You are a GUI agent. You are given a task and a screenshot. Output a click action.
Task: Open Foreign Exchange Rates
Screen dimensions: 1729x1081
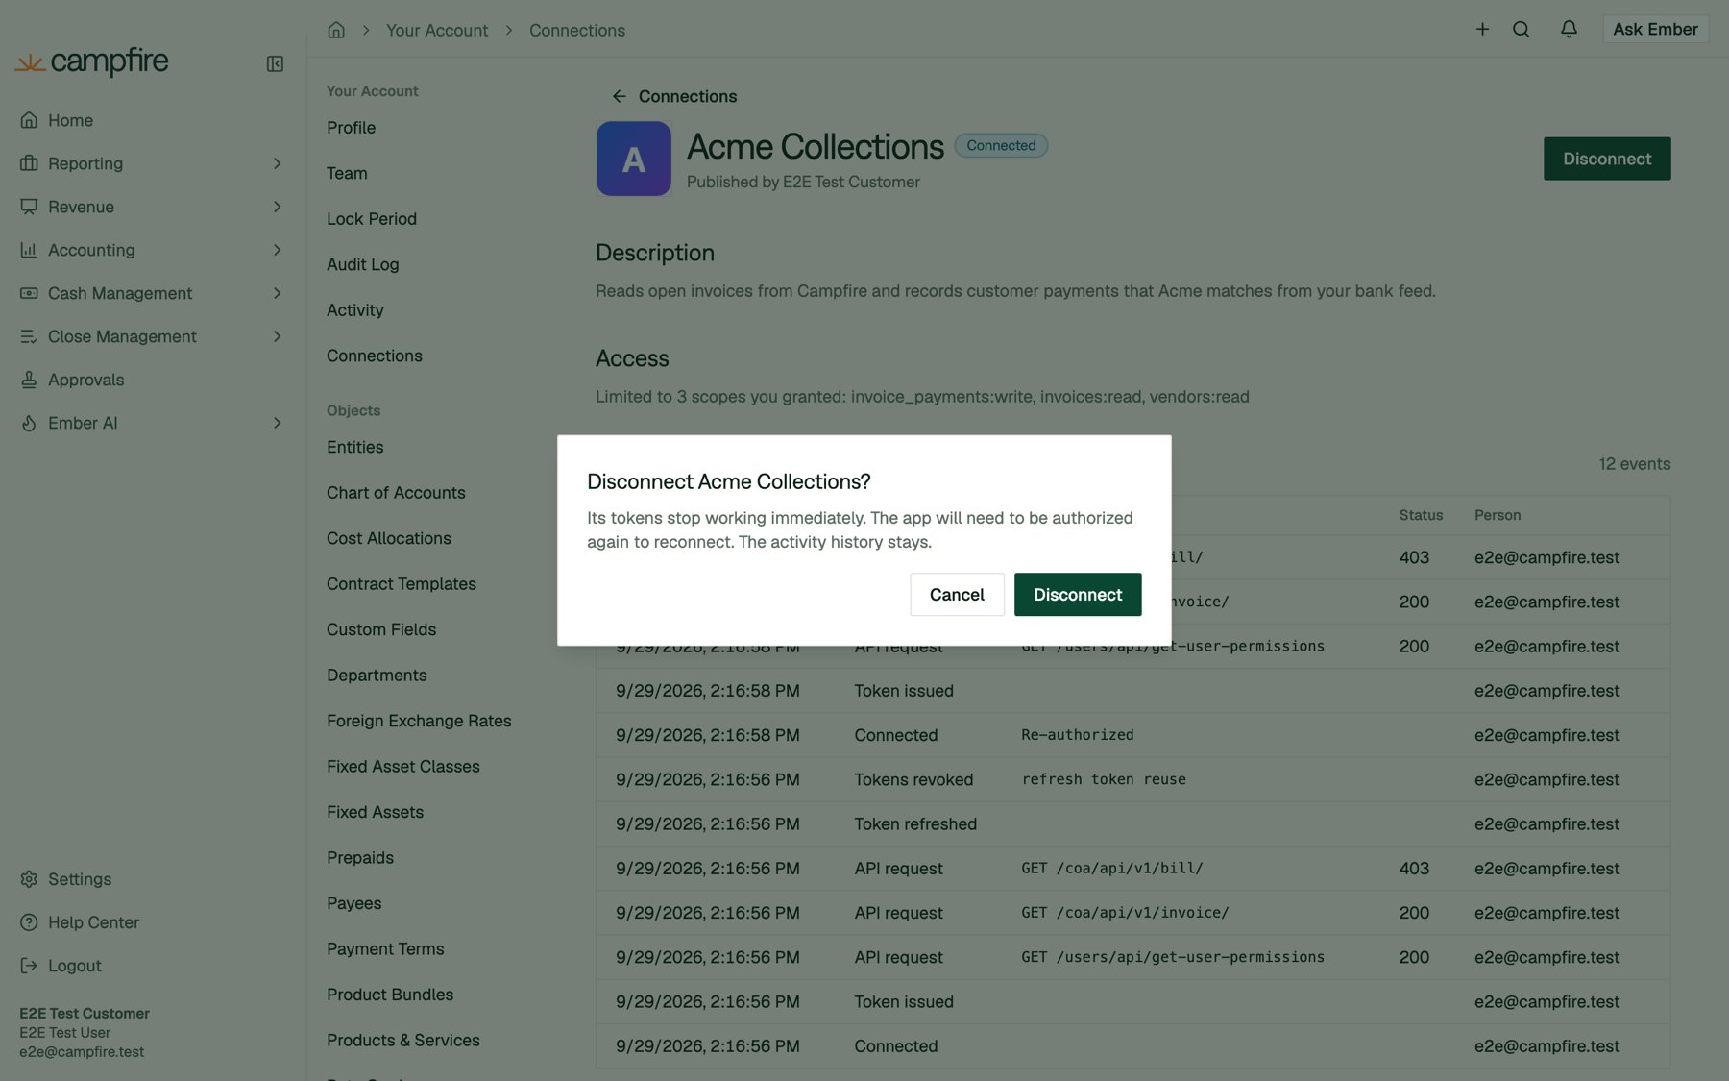click(x=419, y=721)
